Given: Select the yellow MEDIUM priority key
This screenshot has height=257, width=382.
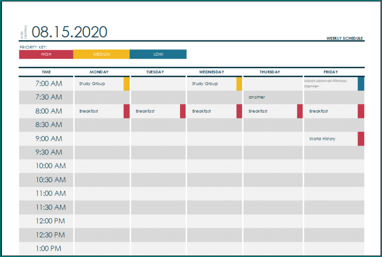Looking at the screenshot, I should click(x=101, y=54).
